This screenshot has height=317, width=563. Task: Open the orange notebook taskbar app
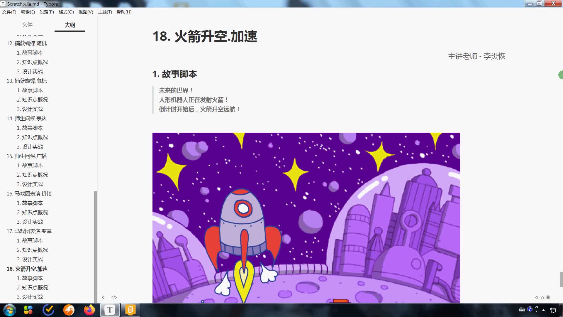[x=130, y=310]
